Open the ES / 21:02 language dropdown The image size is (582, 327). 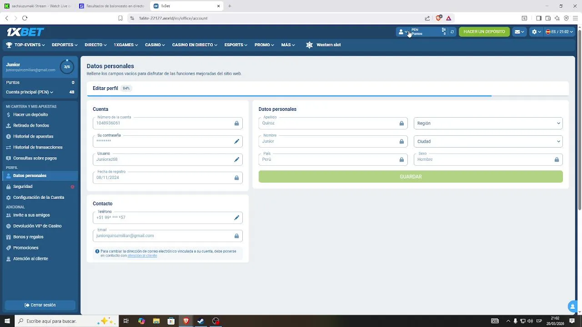(x=559, y=32)
